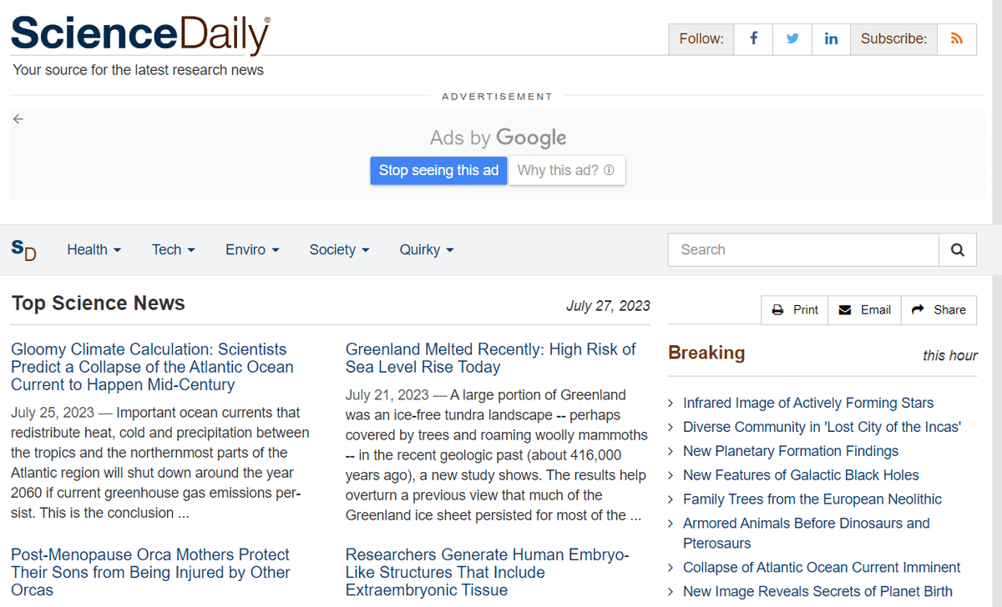
Task: Open the Society menu
Action: click(339, 249)
